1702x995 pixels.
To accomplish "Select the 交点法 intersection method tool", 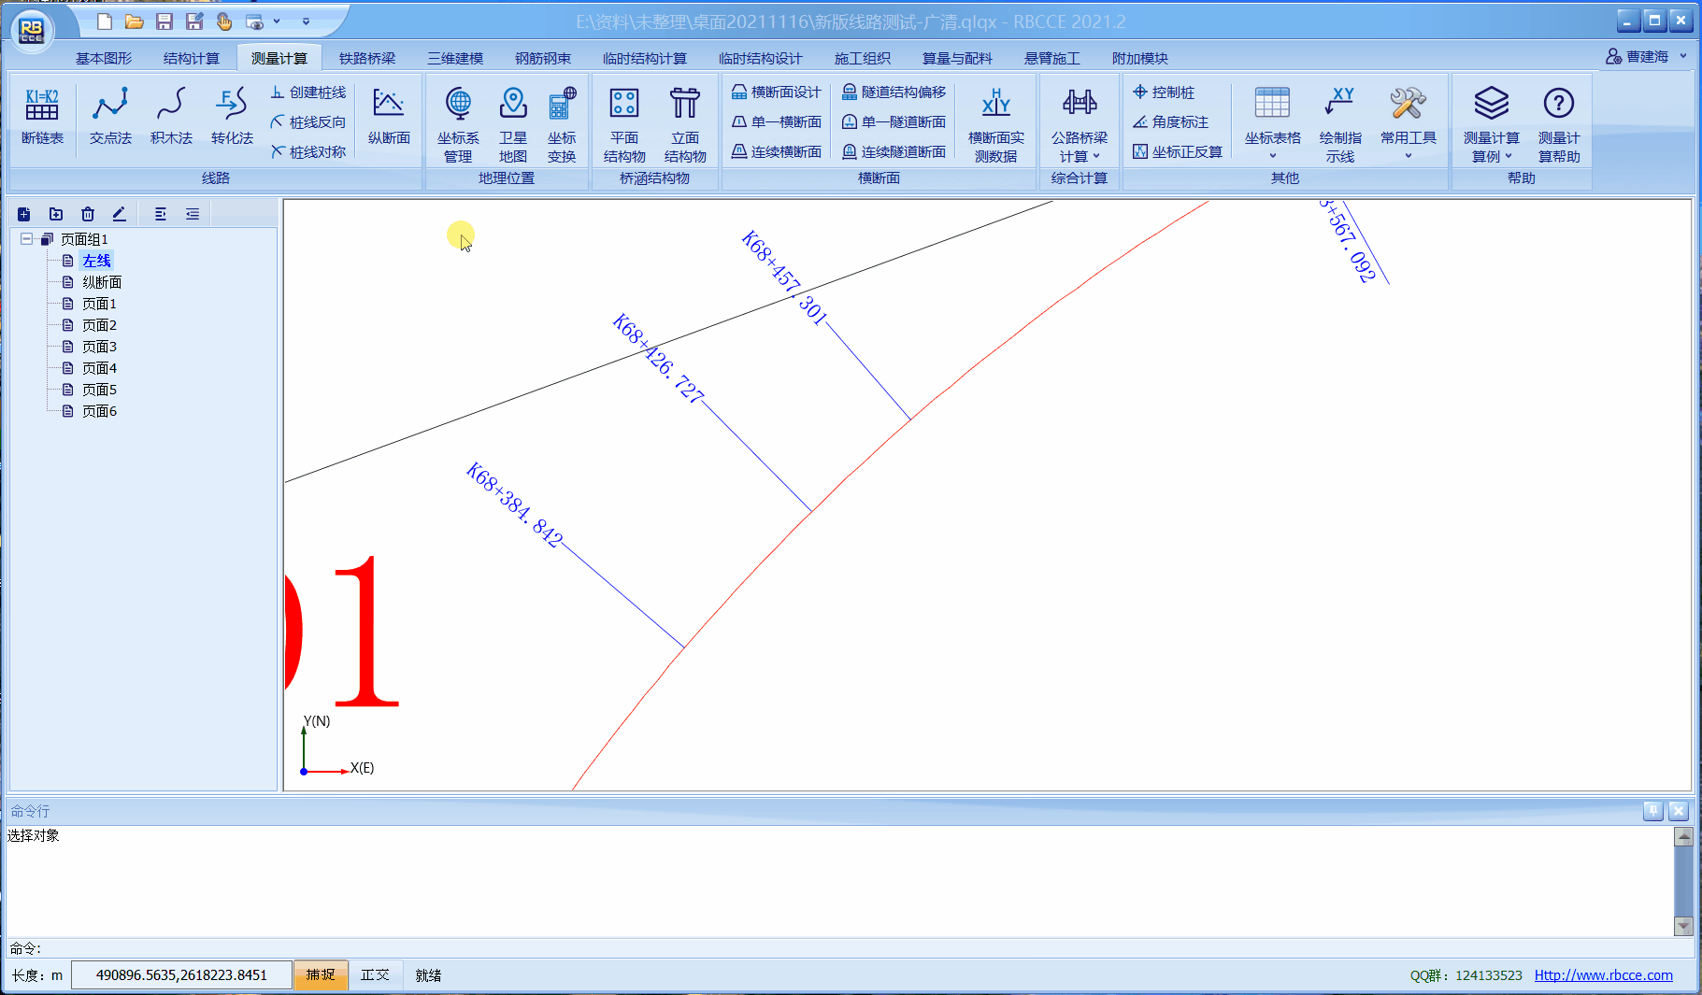I will tap(110, 117).
